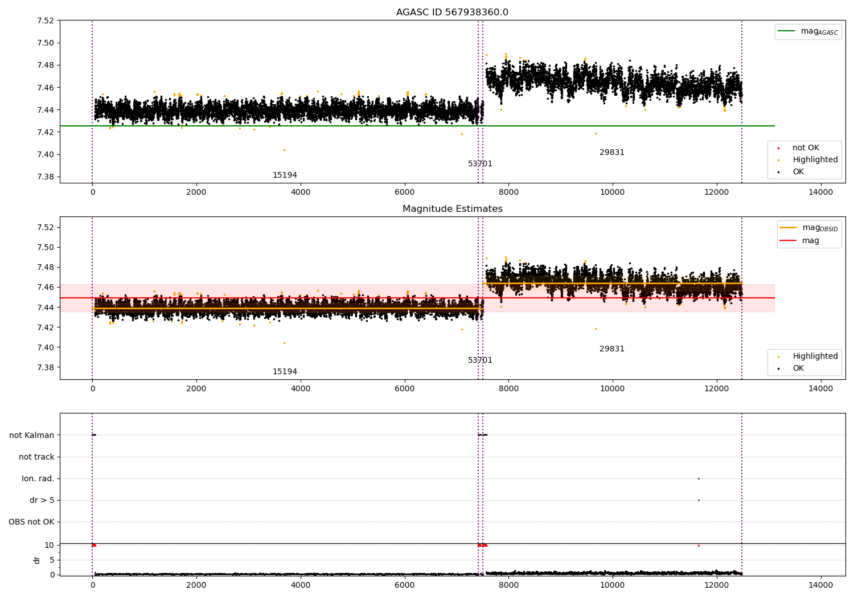854x598 pixels.
Task: Click the 'Ion. rad.' axis label
Action: click(38, 479)
